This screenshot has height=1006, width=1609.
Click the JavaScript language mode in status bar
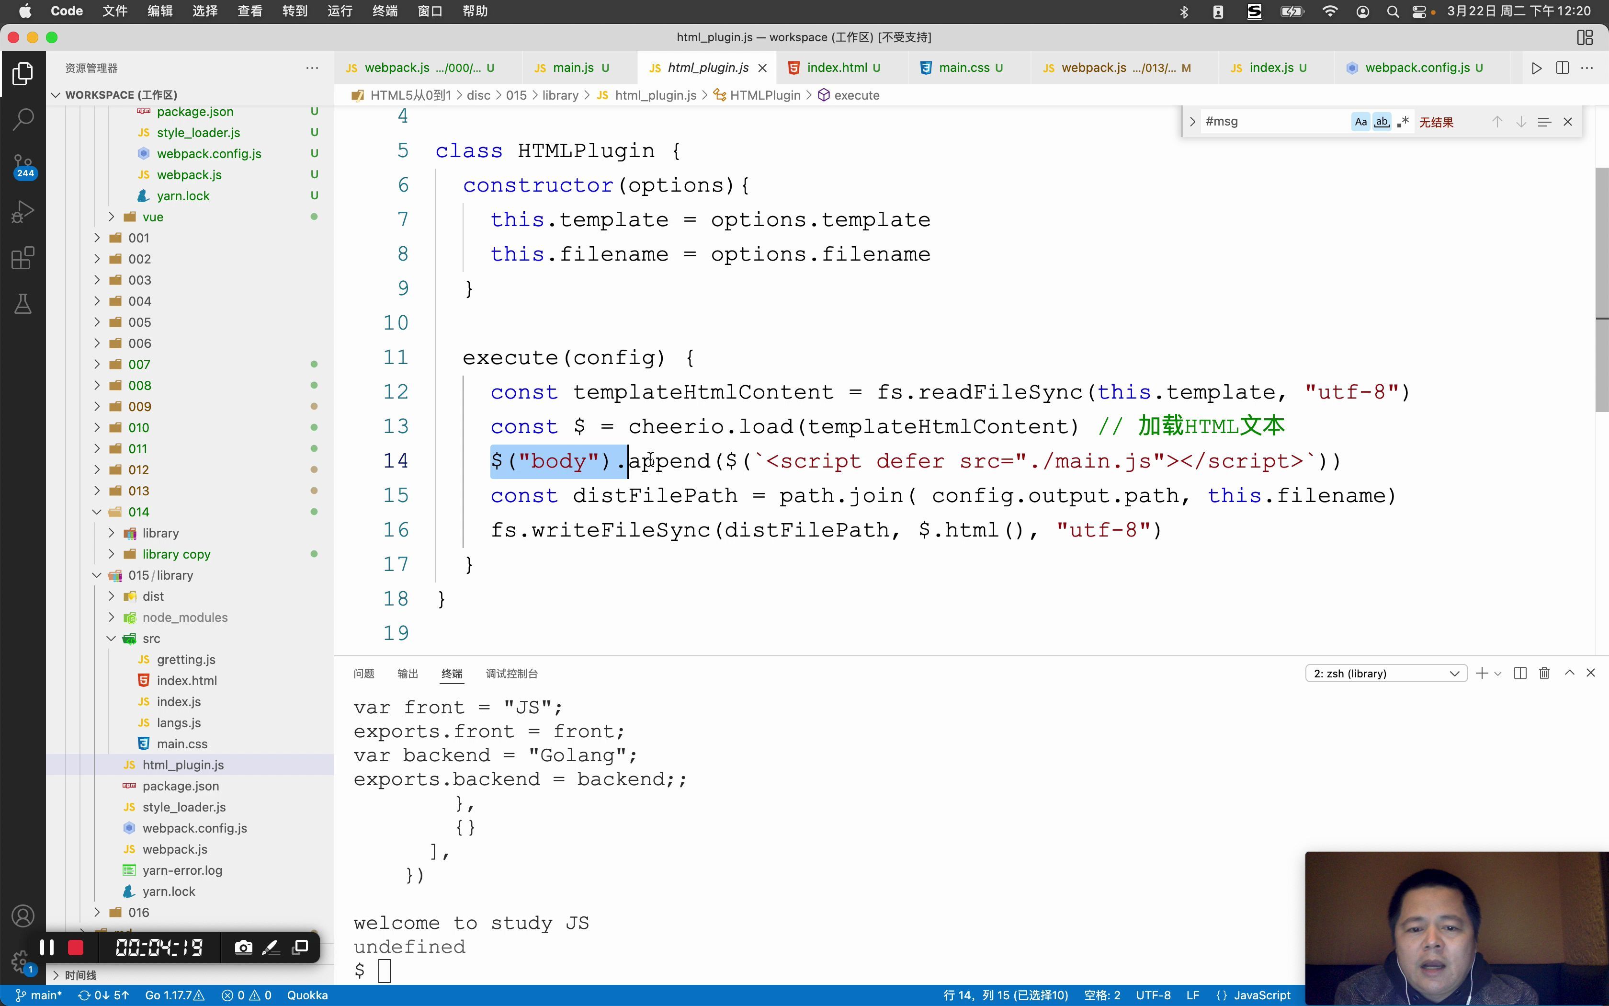click(x=1261, y=995)
